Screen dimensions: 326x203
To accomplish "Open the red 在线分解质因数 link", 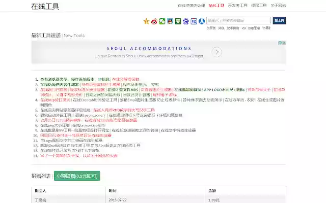I will tap(126, 79).
